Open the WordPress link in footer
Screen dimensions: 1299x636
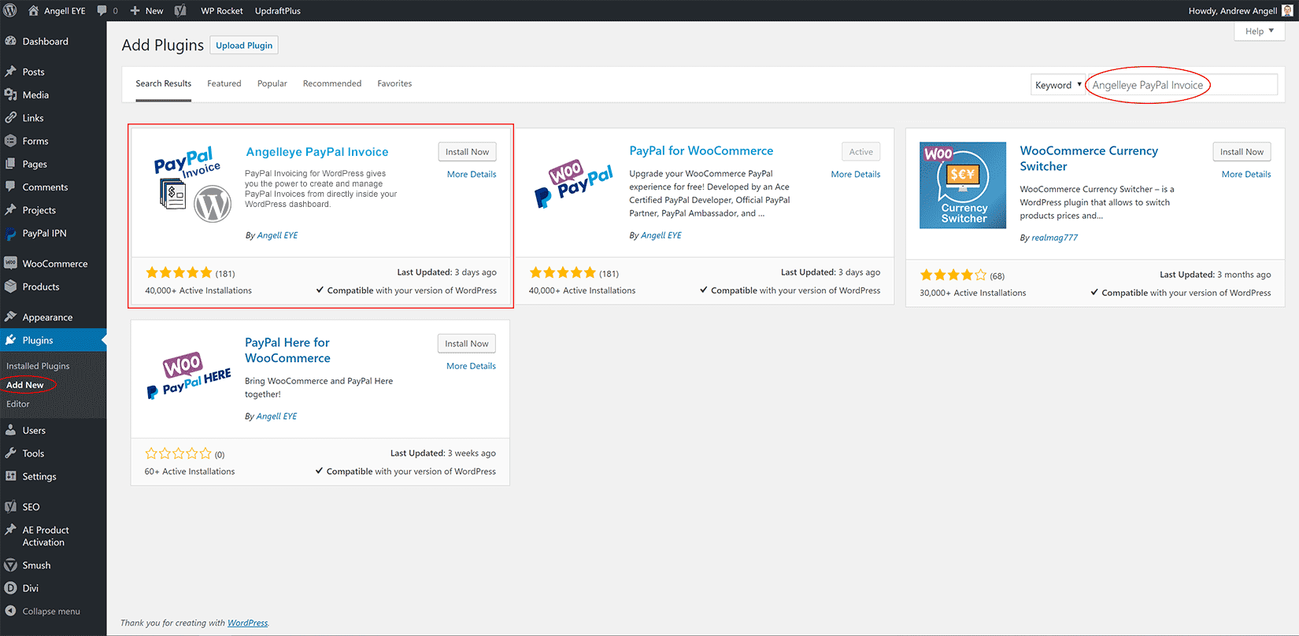point(247,623)
